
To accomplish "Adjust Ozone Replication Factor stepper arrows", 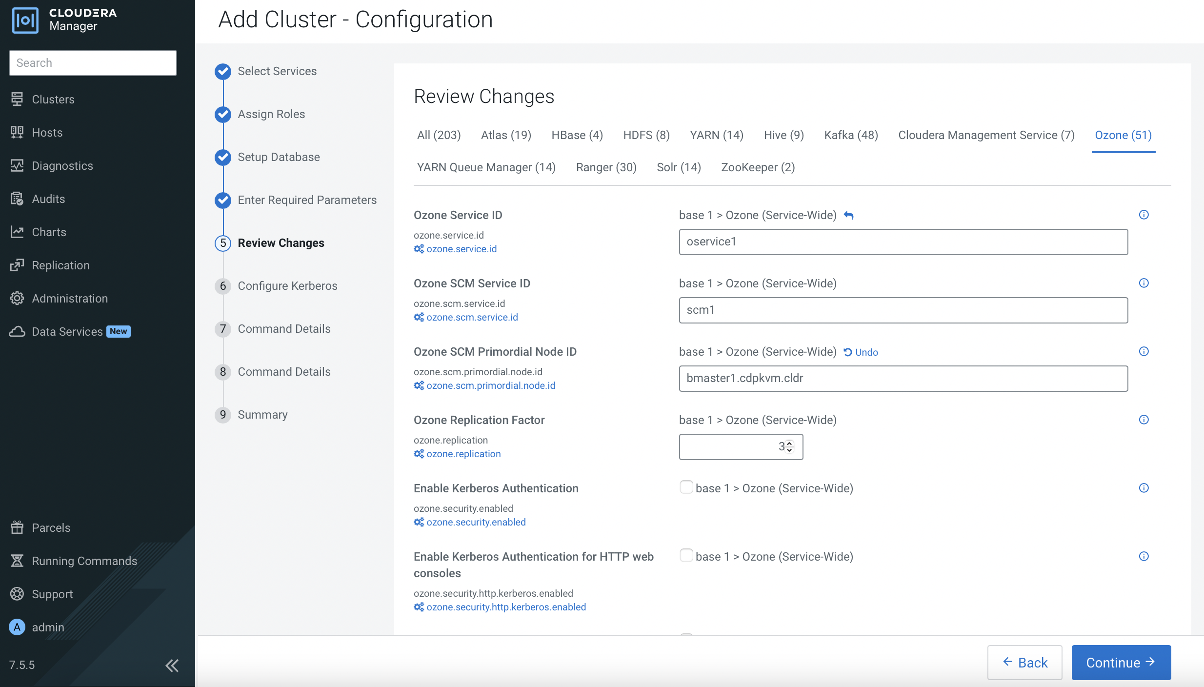I will (x=789, y=446).
